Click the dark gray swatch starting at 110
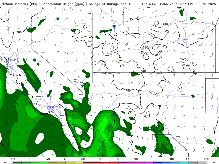Screen dimensions: 219x164 193,163
